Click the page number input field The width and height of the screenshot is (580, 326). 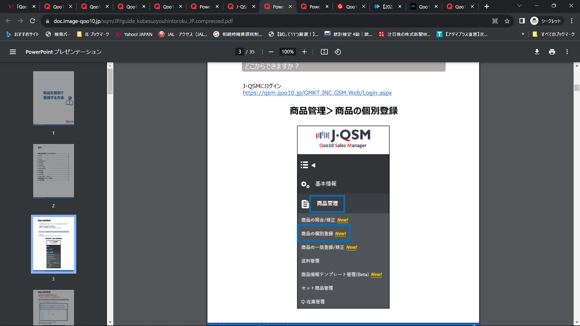click(240, 52)
